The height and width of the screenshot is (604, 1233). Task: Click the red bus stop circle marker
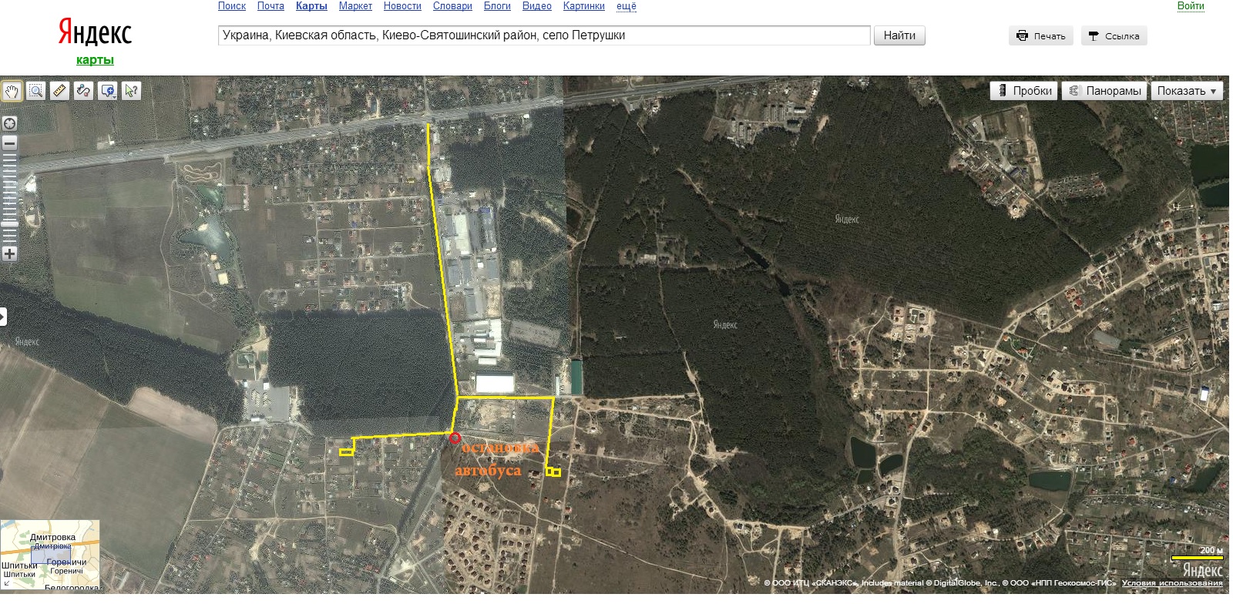(455, 438)
